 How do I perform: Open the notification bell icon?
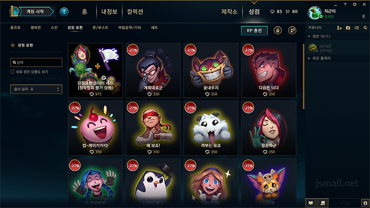coord(364,16)
